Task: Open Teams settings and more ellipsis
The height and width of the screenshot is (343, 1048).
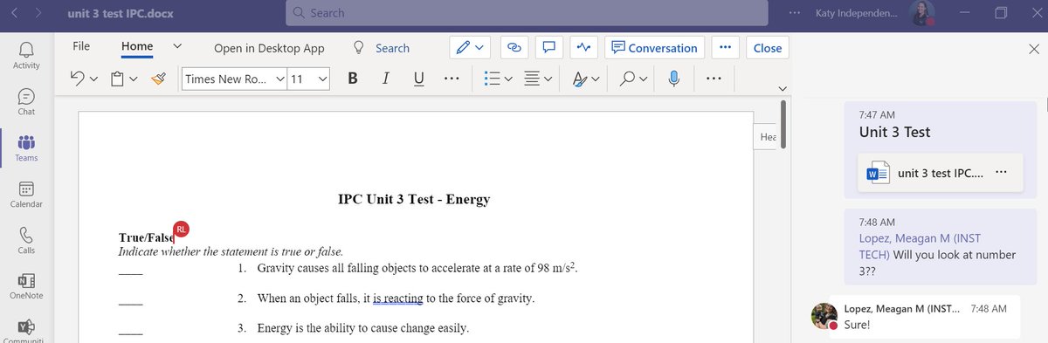Action: 794,13
